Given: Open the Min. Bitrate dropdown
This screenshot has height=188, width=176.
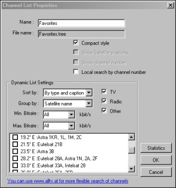Looking at the screenshot, I should [x=72, y=115].
